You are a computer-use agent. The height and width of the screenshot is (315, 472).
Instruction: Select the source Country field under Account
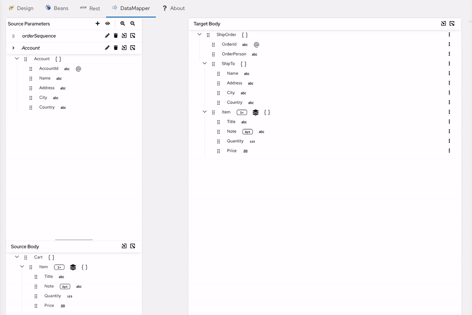tap(47, 107)
